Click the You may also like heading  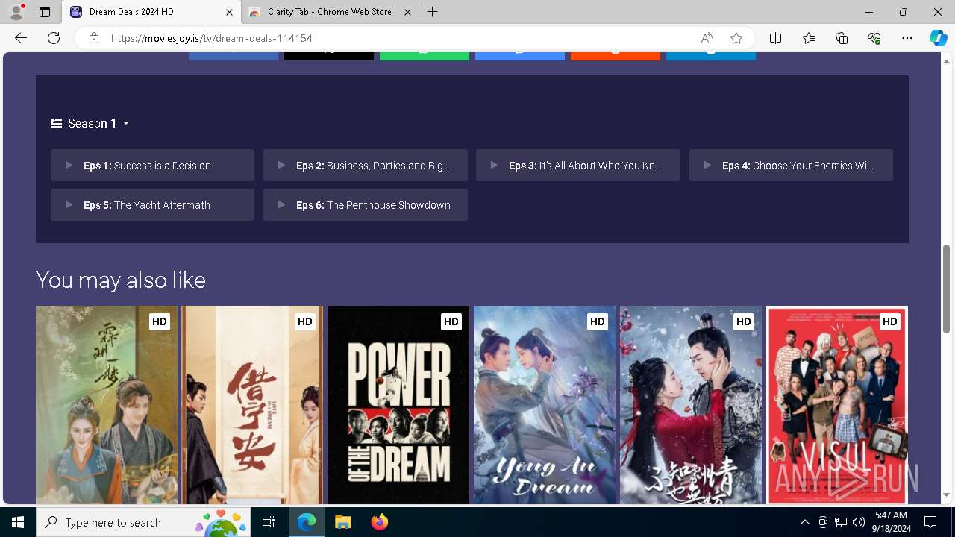121,280
